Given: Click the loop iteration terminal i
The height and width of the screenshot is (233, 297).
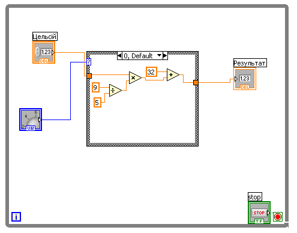Looking at the screenshot, I should (x=16, y=217).
